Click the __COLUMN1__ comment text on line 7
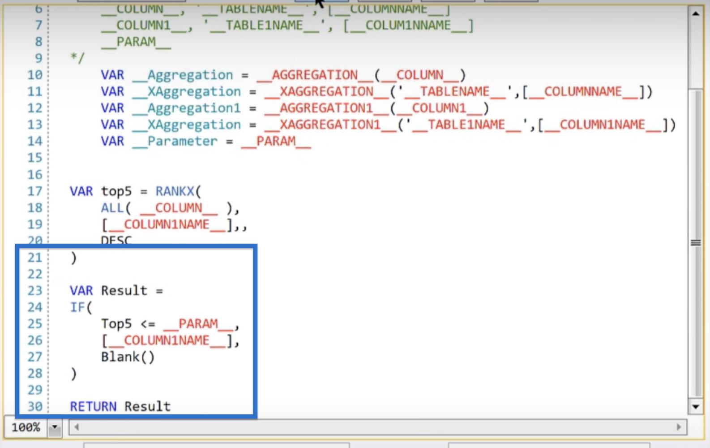Screen dimensions: 710x448 (x=144, y=26)
